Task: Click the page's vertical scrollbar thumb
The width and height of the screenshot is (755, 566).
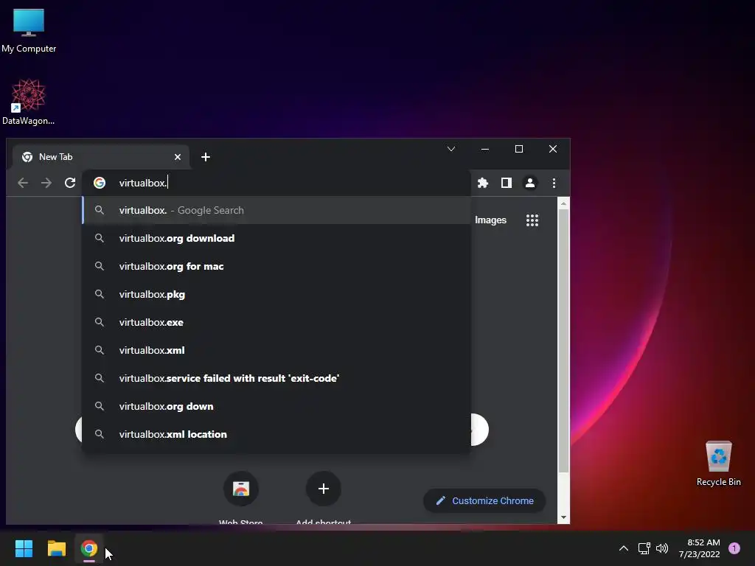Action: point(563,340)
